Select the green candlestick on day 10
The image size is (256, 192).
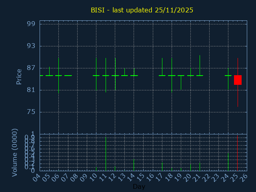pyautogui.click(x=96, y=75)
